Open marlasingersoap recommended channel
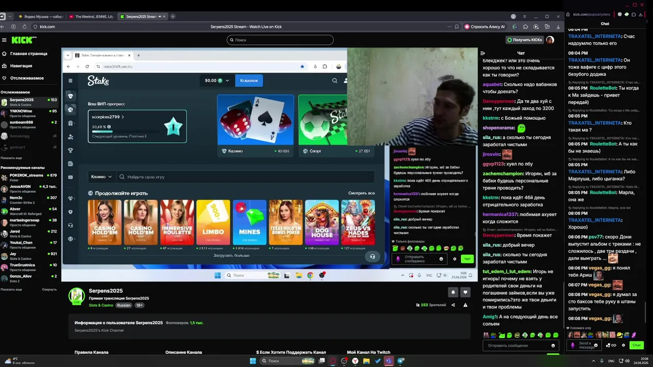653x367 pixels. coord(29,222)
